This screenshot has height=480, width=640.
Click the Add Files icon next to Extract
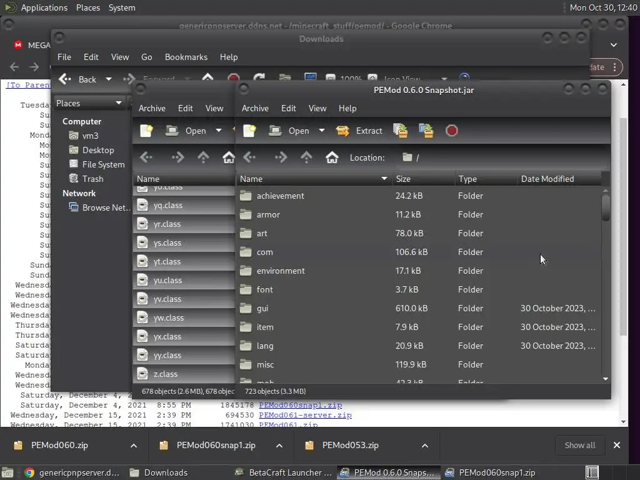point(401,131)
